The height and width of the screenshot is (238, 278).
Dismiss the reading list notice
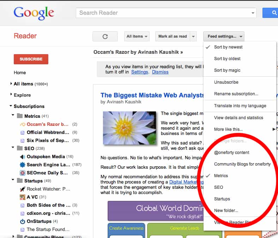point(160,72)
